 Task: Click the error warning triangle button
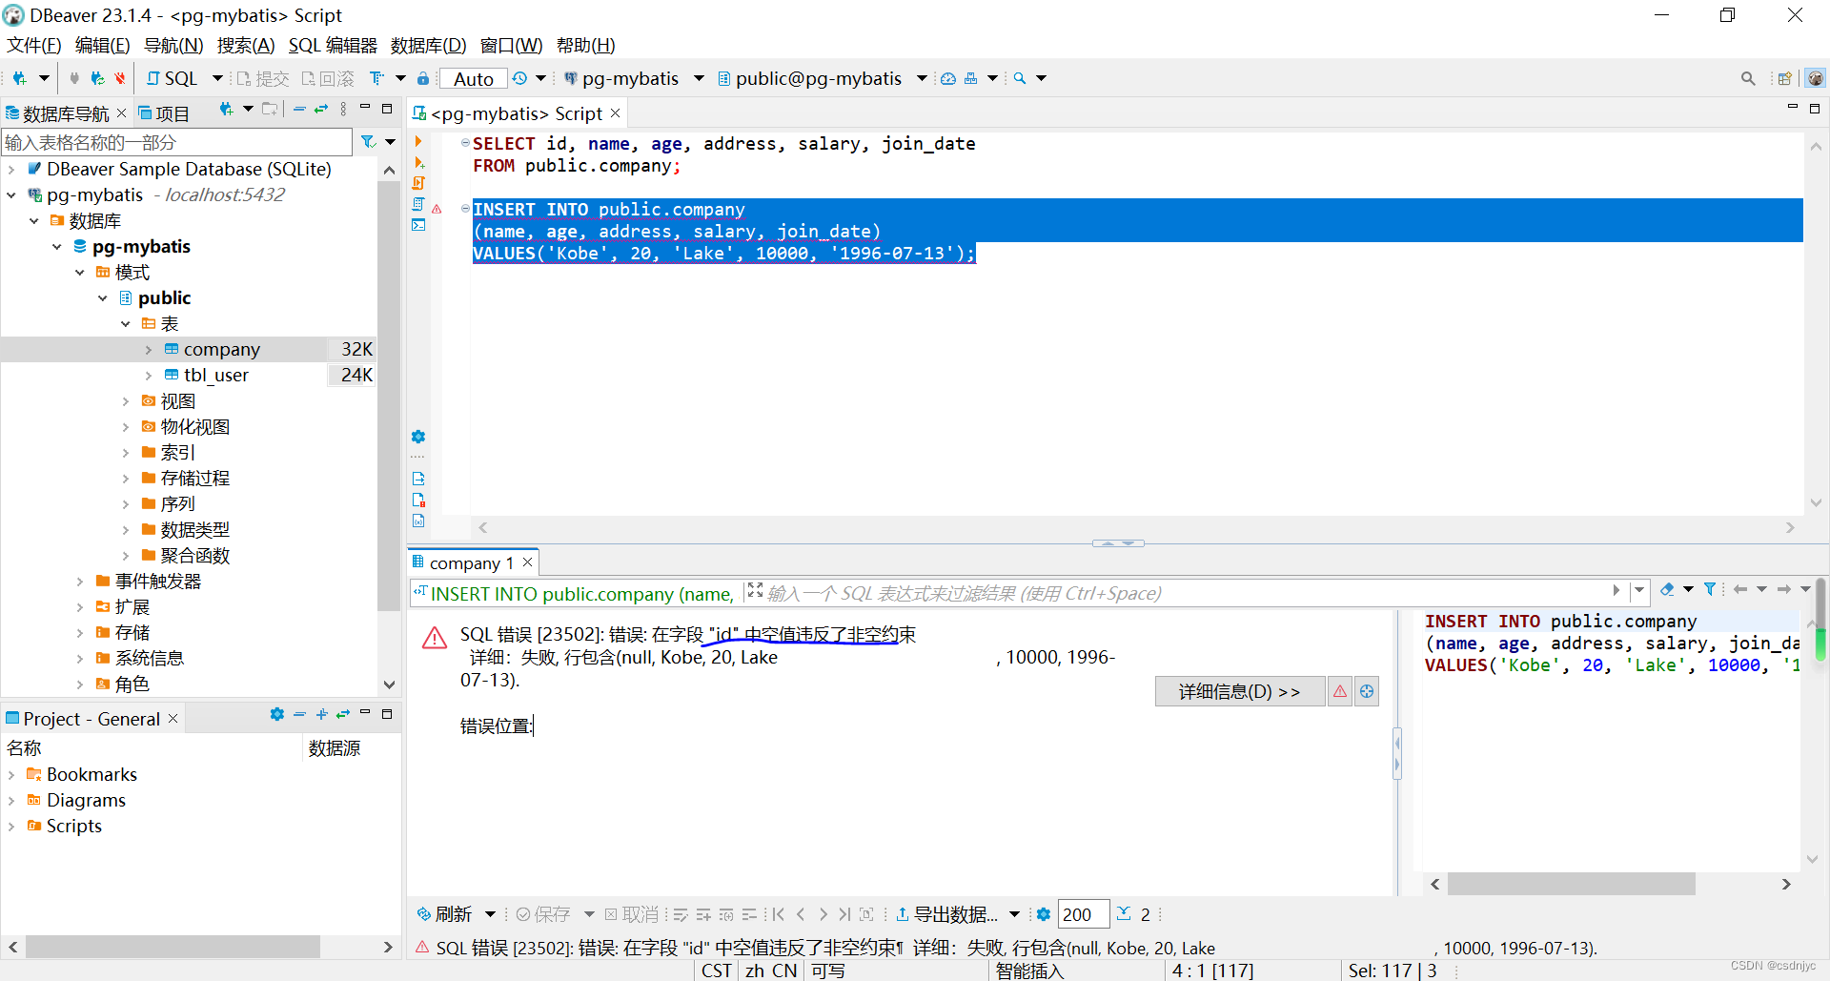[1340, 691]
